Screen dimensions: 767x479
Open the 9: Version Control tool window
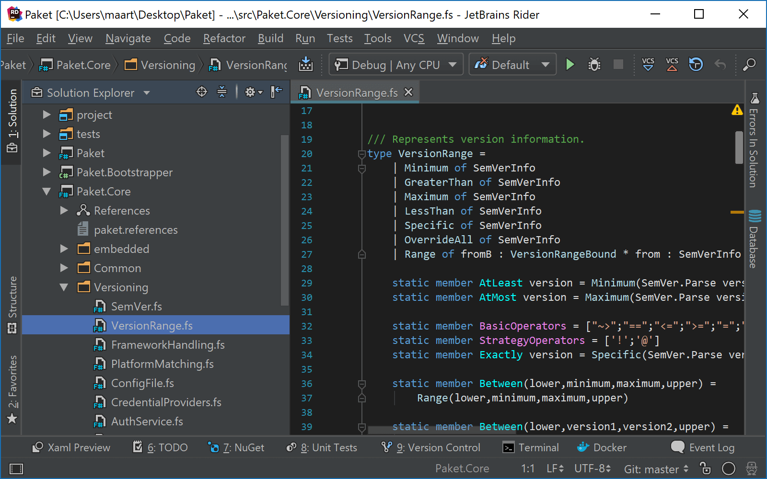pyautogui.click(x=430, y=447)
